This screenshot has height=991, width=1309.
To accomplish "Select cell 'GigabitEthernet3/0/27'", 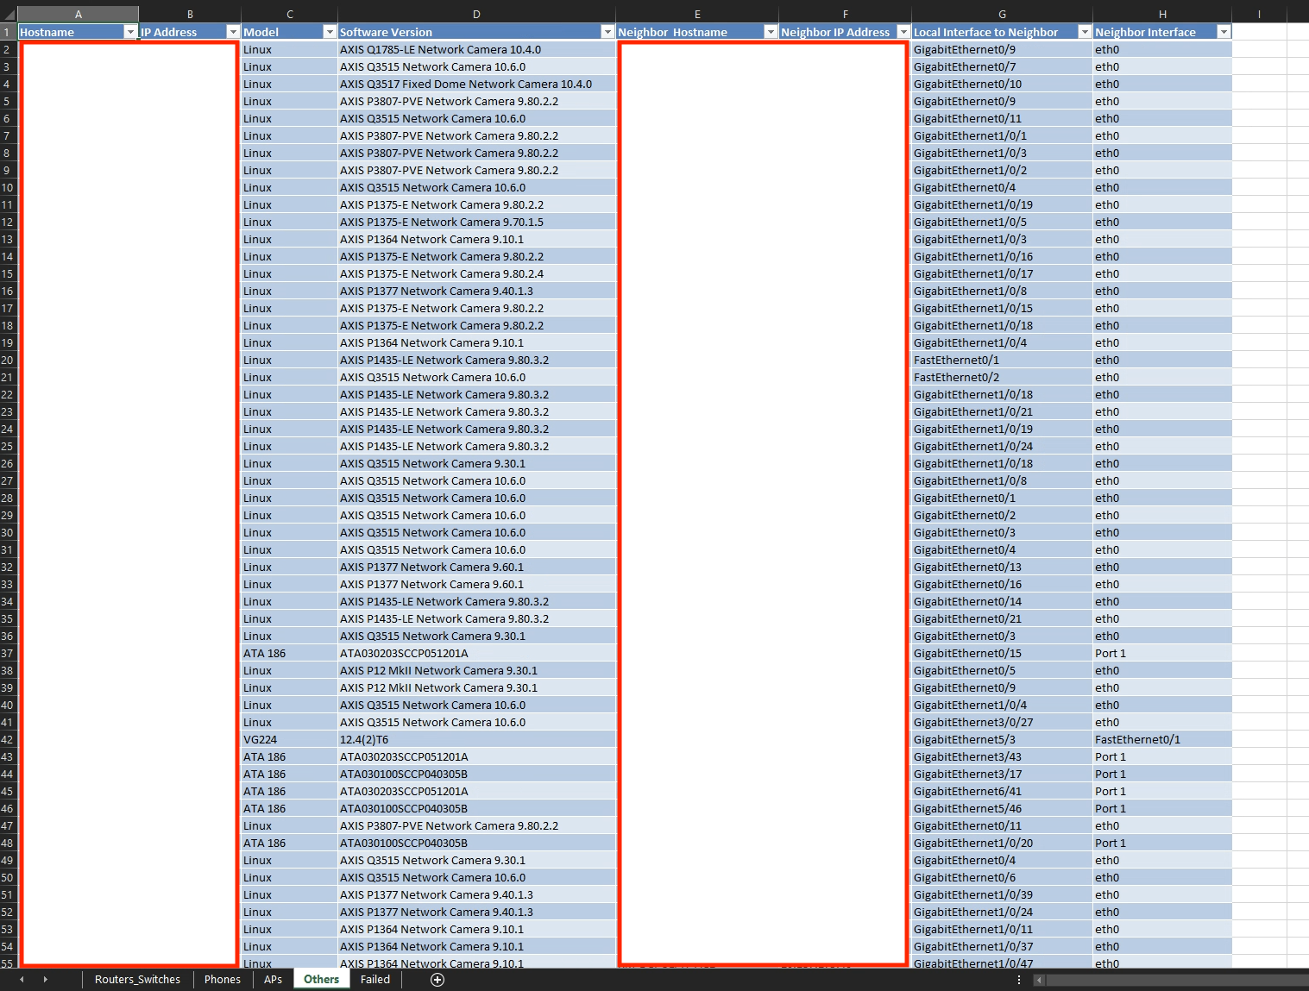I will point(1002,722).
